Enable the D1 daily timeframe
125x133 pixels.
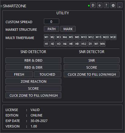coord(91,44)
